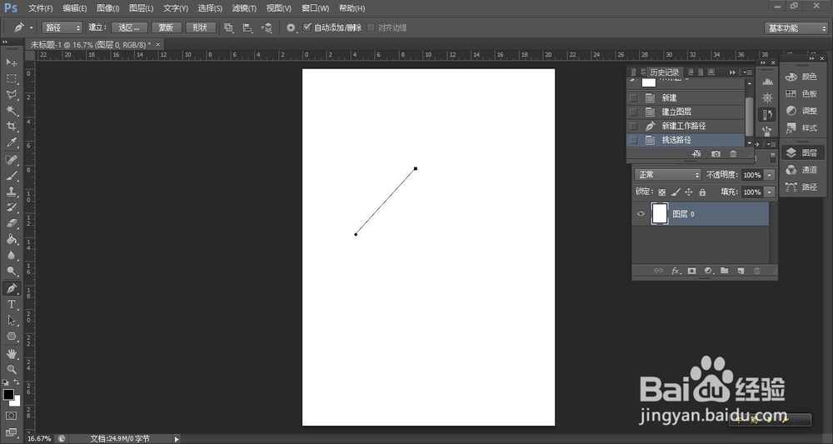Open the 路径 mode dropdown

(x=62, y=27)
